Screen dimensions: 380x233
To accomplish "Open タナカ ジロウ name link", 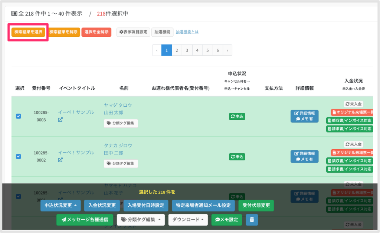I will pyautogui.click(x=118, y=146).
